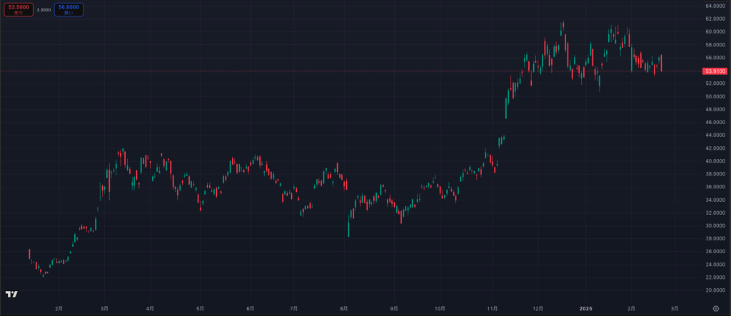Click the 20.0000 price axis label
The height and width of the screenshot is (316, 731).
click(x=715, y=290)
